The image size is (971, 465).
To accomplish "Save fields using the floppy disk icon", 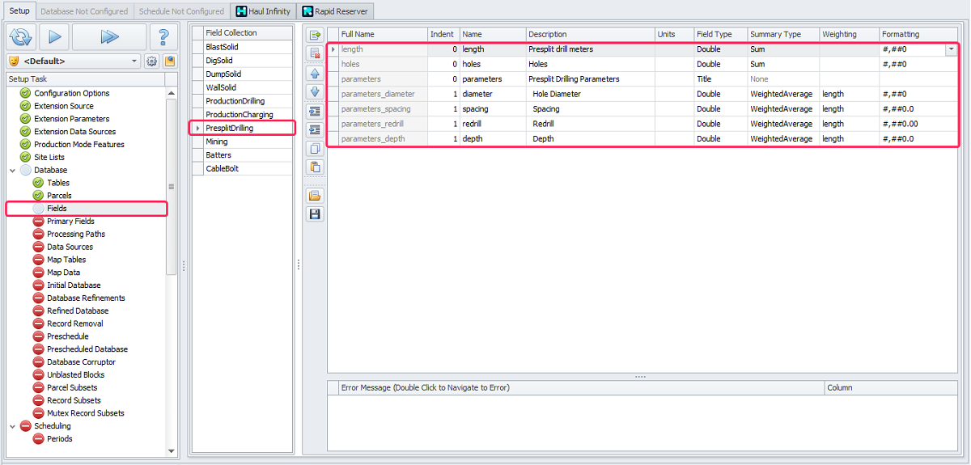I will pos(315,214).
